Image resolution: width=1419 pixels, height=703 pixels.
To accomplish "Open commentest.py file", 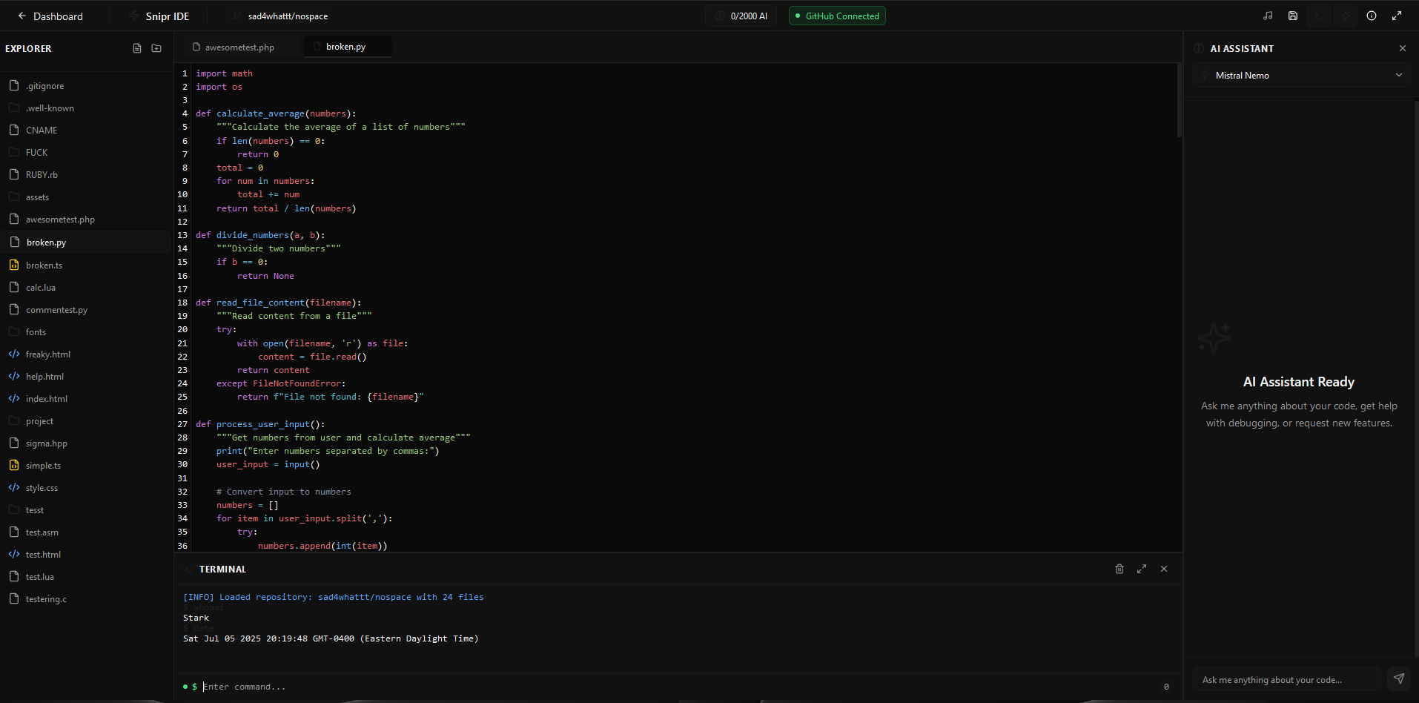I will point(86,310).
